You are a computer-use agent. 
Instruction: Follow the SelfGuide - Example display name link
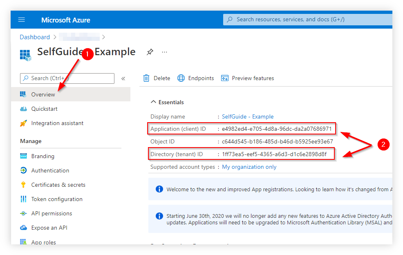(248, 116)
